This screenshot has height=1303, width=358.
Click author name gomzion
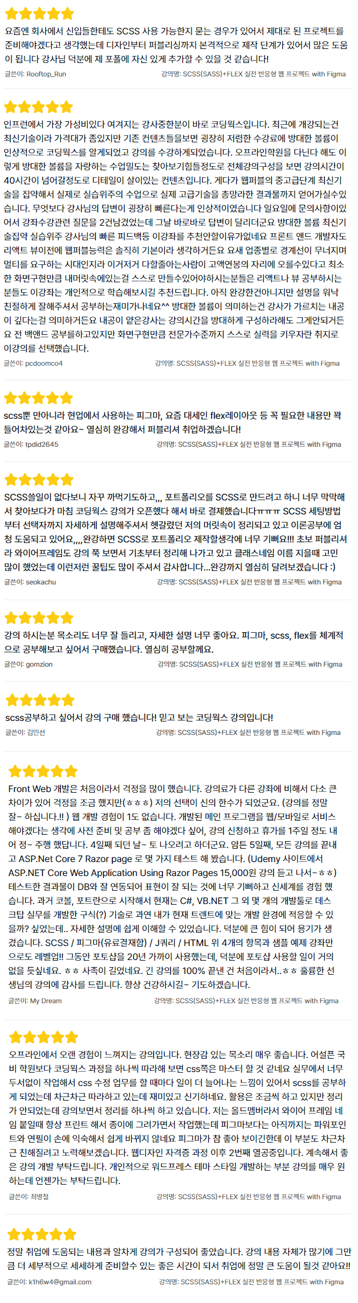(x=39, y=664)
